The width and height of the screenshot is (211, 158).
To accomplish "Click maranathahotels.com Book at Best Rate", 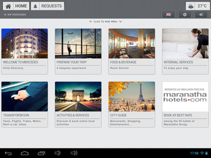I will click(x=185, y=105).
